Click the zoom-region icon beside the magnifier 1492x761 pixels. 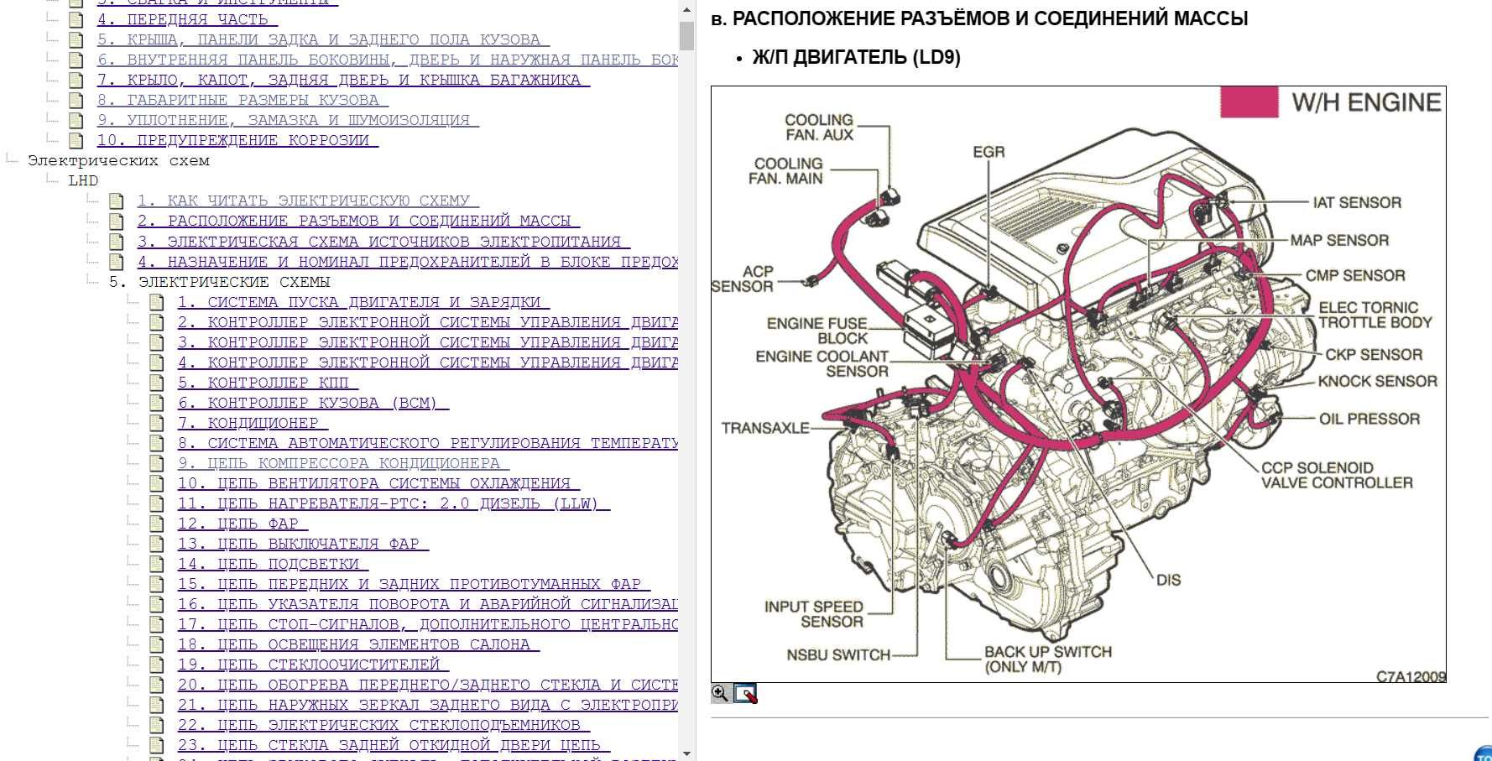coord(745,693)
